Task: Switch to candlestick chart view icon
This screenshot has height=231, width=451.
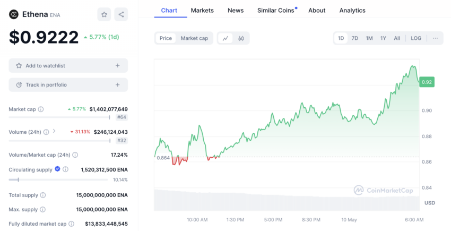Action: coord(241,38)
